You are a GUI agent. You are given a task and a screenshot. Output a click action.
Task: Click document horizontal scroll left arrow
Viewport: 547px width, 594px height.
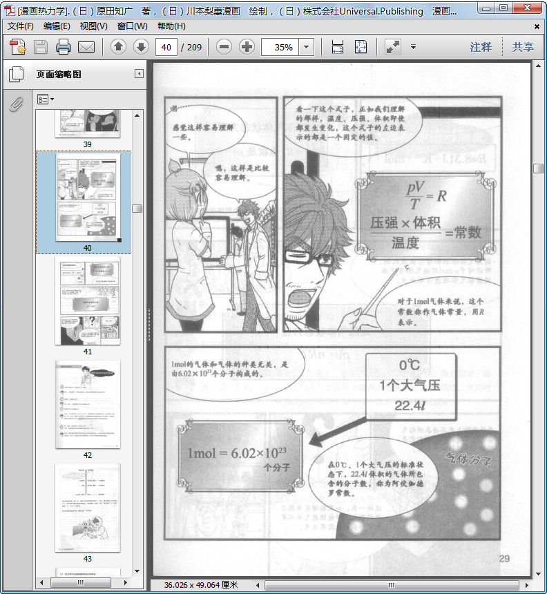(x=258, y=585)
